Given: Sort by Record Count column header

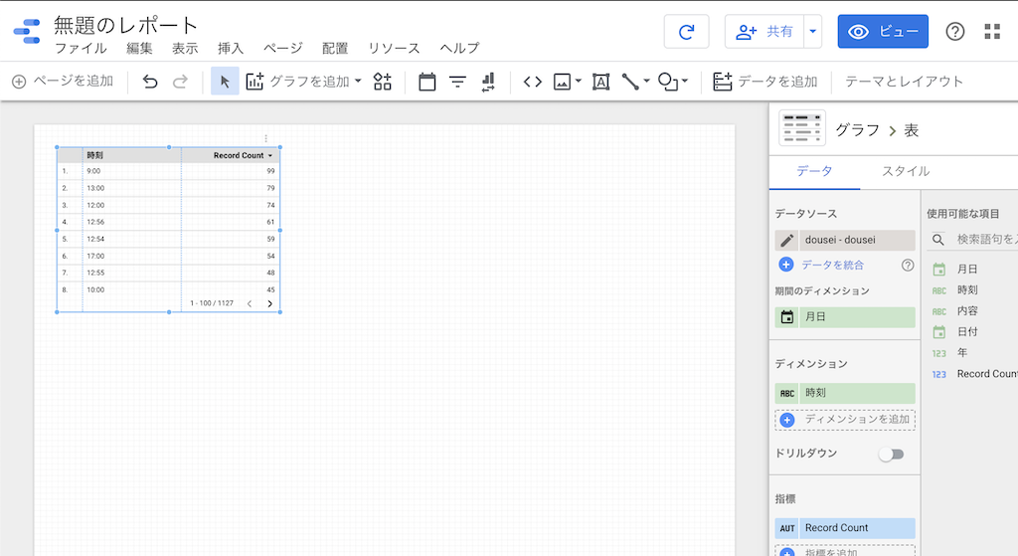Looking at the screenshot, I should (x=239, y=155).
